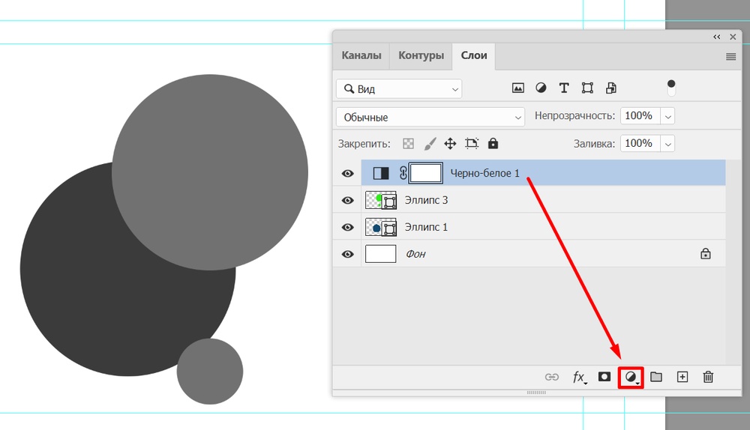The height and width of the screenshot is (430, 750).
Task: Toggle visibility of Черно-белое 1 layer
Action: pos(347,174)
